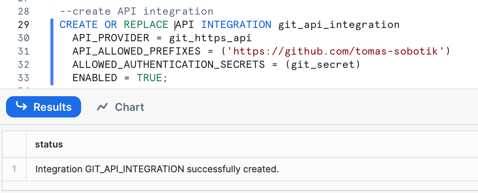
Task: Click the CREATE keyword on line 29
Action: 79,25
